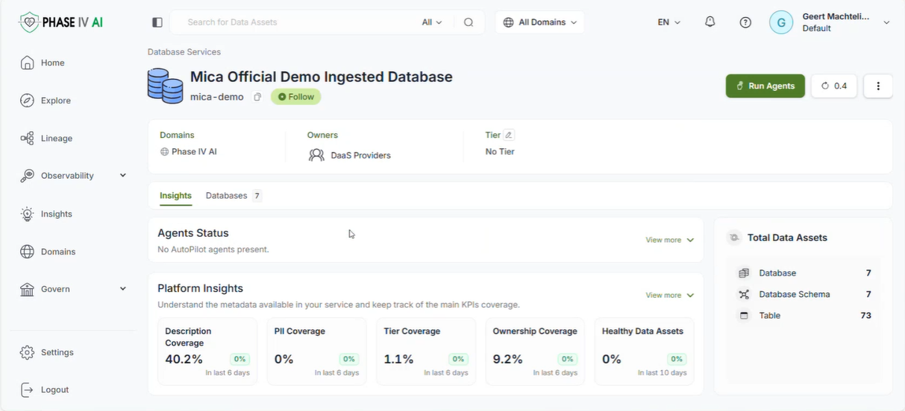Open the All Domains dropdown
905x411 pixels.
coord(540,22)
